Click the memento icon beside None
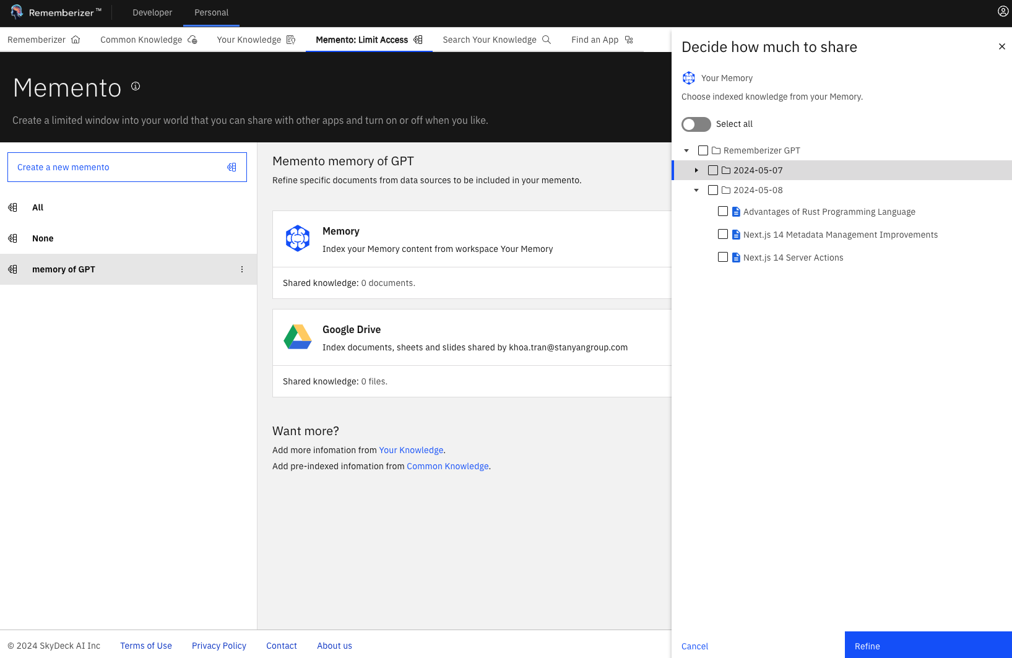The width and height of the screenshot is (1012, 658). click(12, 238)
